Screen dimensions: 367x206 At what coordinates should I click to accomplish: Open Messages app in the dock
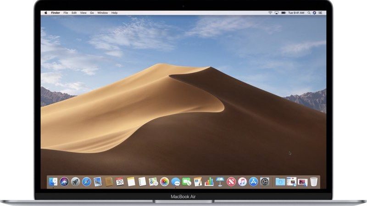(175, 182)
